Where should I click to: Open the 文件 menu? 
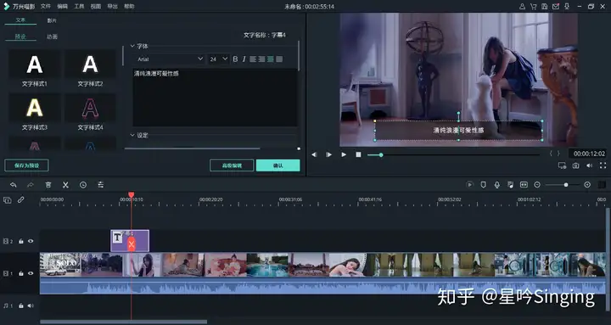point(46,6)
